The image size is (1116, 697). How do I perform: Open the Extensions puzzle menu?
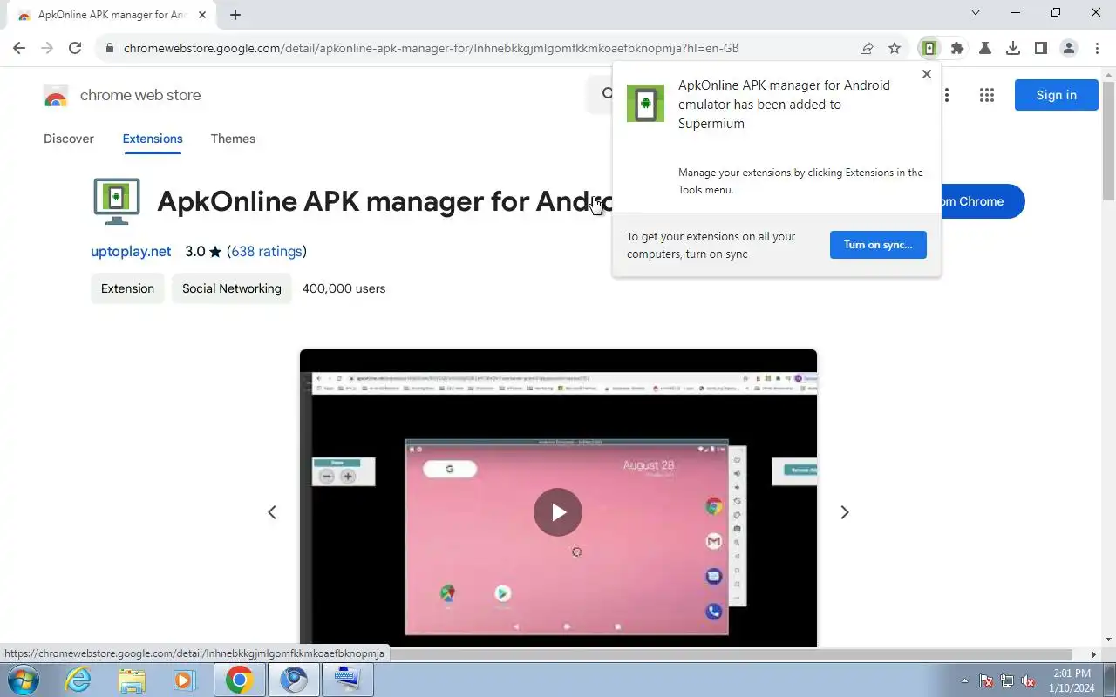point(957,48)
